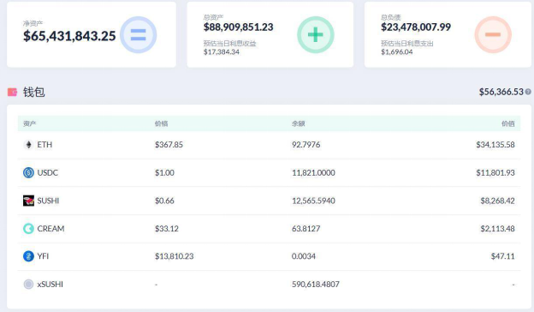Select the USDC asset name

point(48,172)
